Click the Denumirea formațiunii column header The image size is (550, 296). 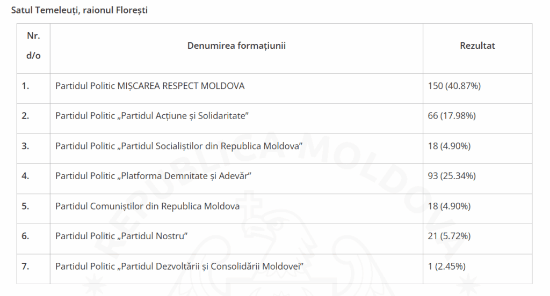pyautogui.click(x=236, y=46)
